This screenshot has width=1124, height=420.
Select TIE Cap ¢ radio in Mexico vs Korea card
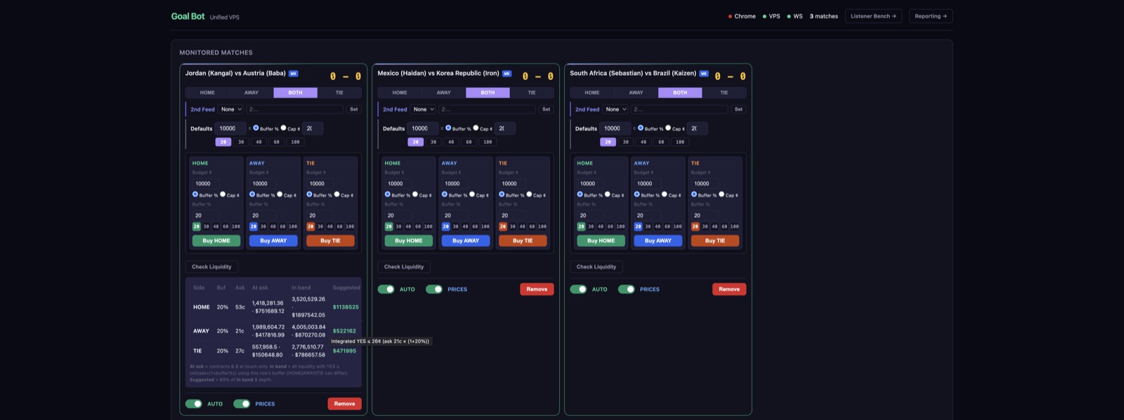(x=529, y=194)
